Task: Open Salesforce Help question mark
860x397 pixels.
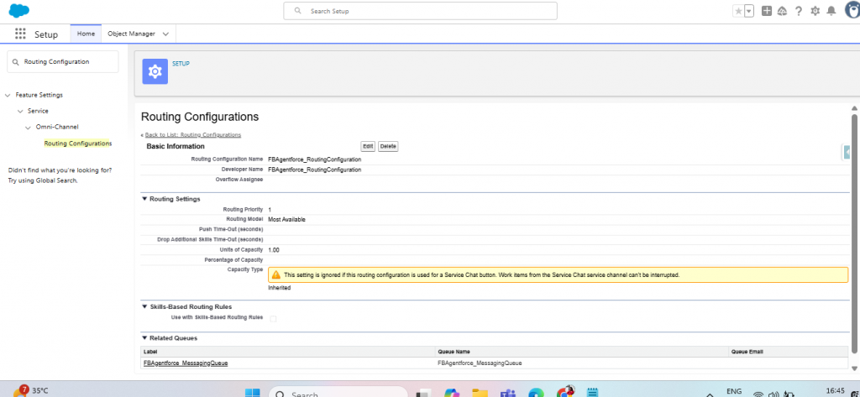Action: [799, 11]
